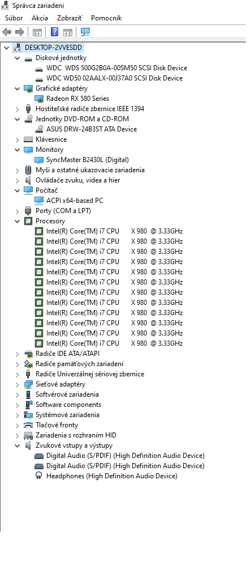Select Jednotky DVD-ROM a CD-ROM label
The height and width of the screenshot is (586, 251).
(82, 119)
